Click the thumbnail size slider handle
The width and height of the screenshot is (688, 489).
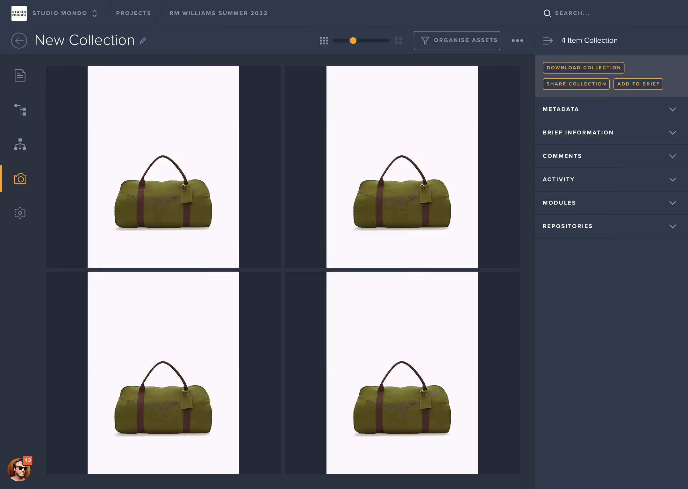coord(353,40)
